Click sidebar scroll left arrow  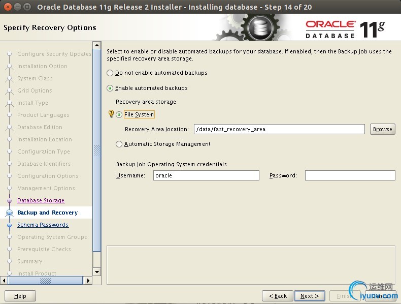4,281
